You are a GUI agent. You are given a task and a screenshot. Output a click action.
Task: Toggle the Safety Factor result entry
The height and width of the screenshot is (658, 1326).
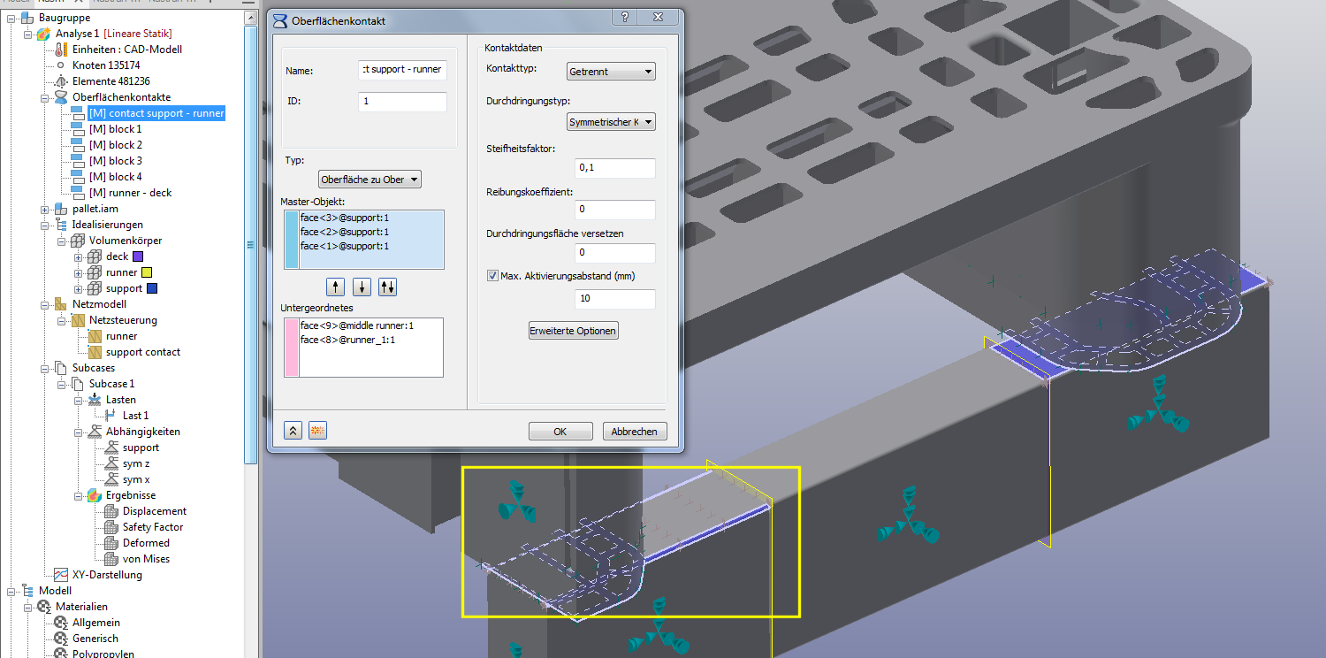pos(112,526)
